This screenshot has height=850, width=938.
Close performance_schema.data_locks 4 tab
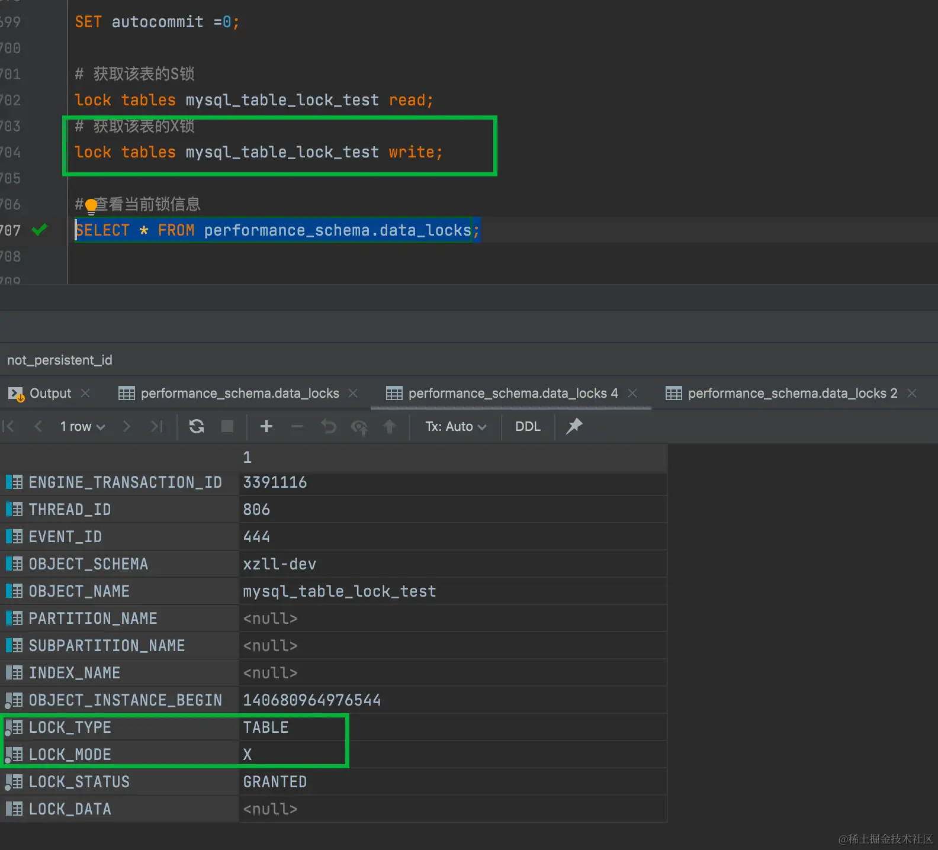click(632, 393)
